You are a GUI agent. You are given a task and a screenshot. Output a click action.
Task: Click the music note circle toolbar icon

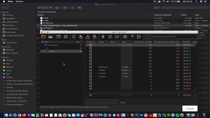pos(110,37)
